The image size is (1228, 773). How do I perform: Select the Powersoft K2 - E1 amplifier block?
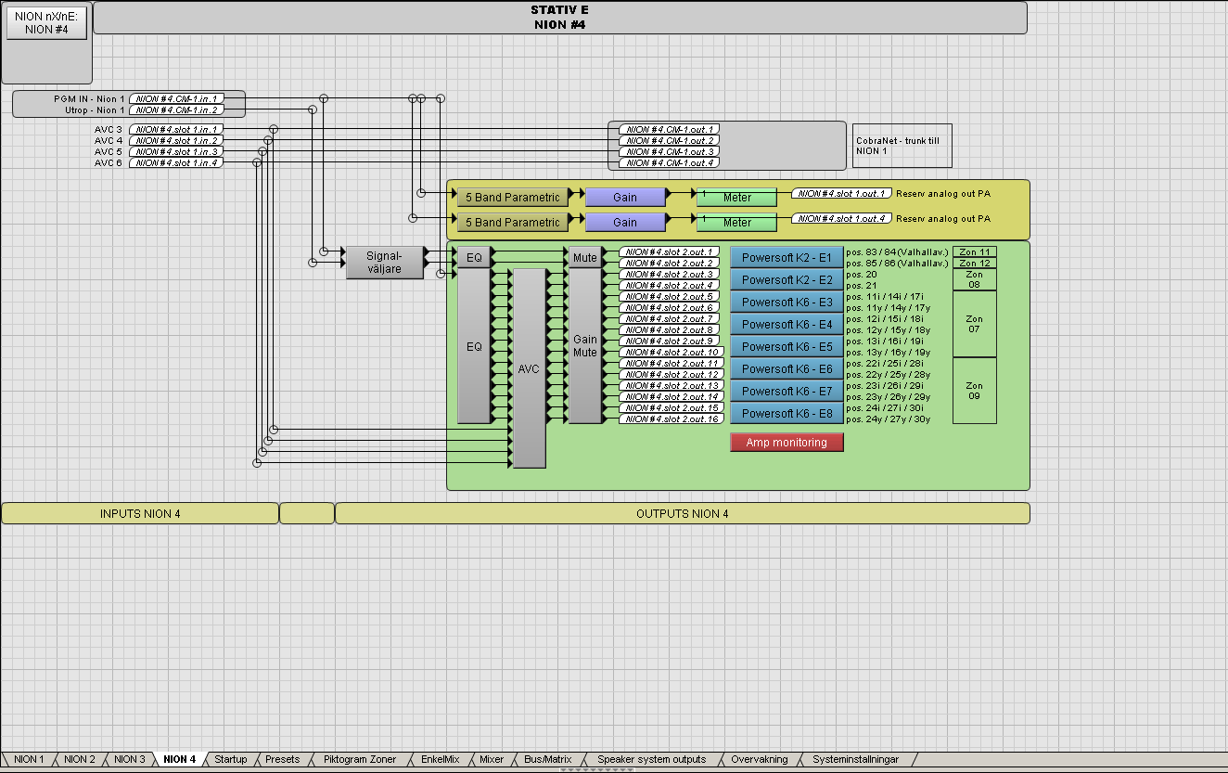coord(787,257)
